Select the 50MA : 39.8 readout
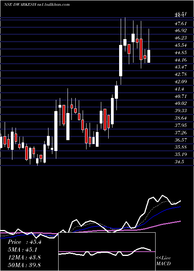The height and width of the screenshot is (271, 194). pyautogui.click(x=24, y=265)
